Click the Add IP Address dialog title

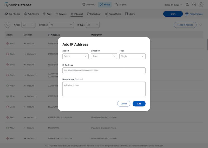75,44
